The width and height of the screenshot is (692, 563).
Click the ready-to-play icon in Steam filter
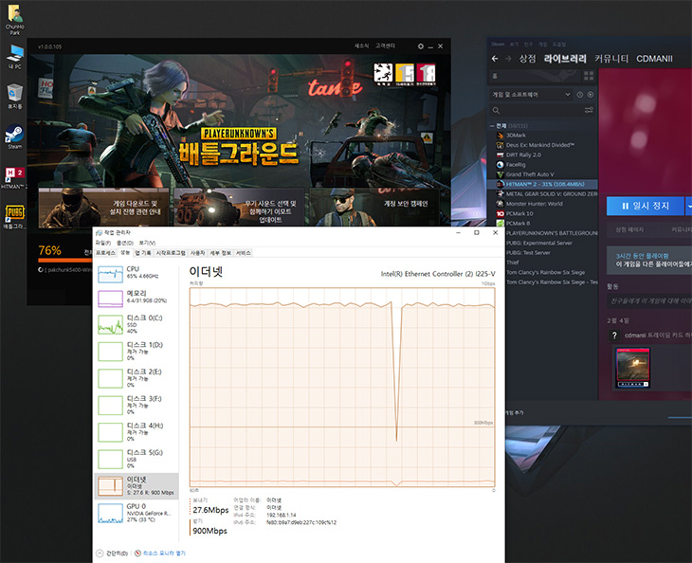tap(591, 95)
